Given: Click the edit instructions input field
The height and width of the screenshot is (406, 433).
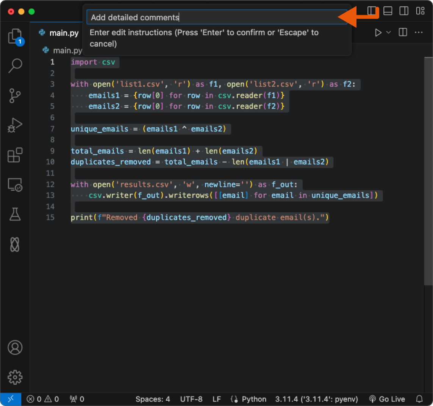Looking at the screenshot, I should pos(217,17).
